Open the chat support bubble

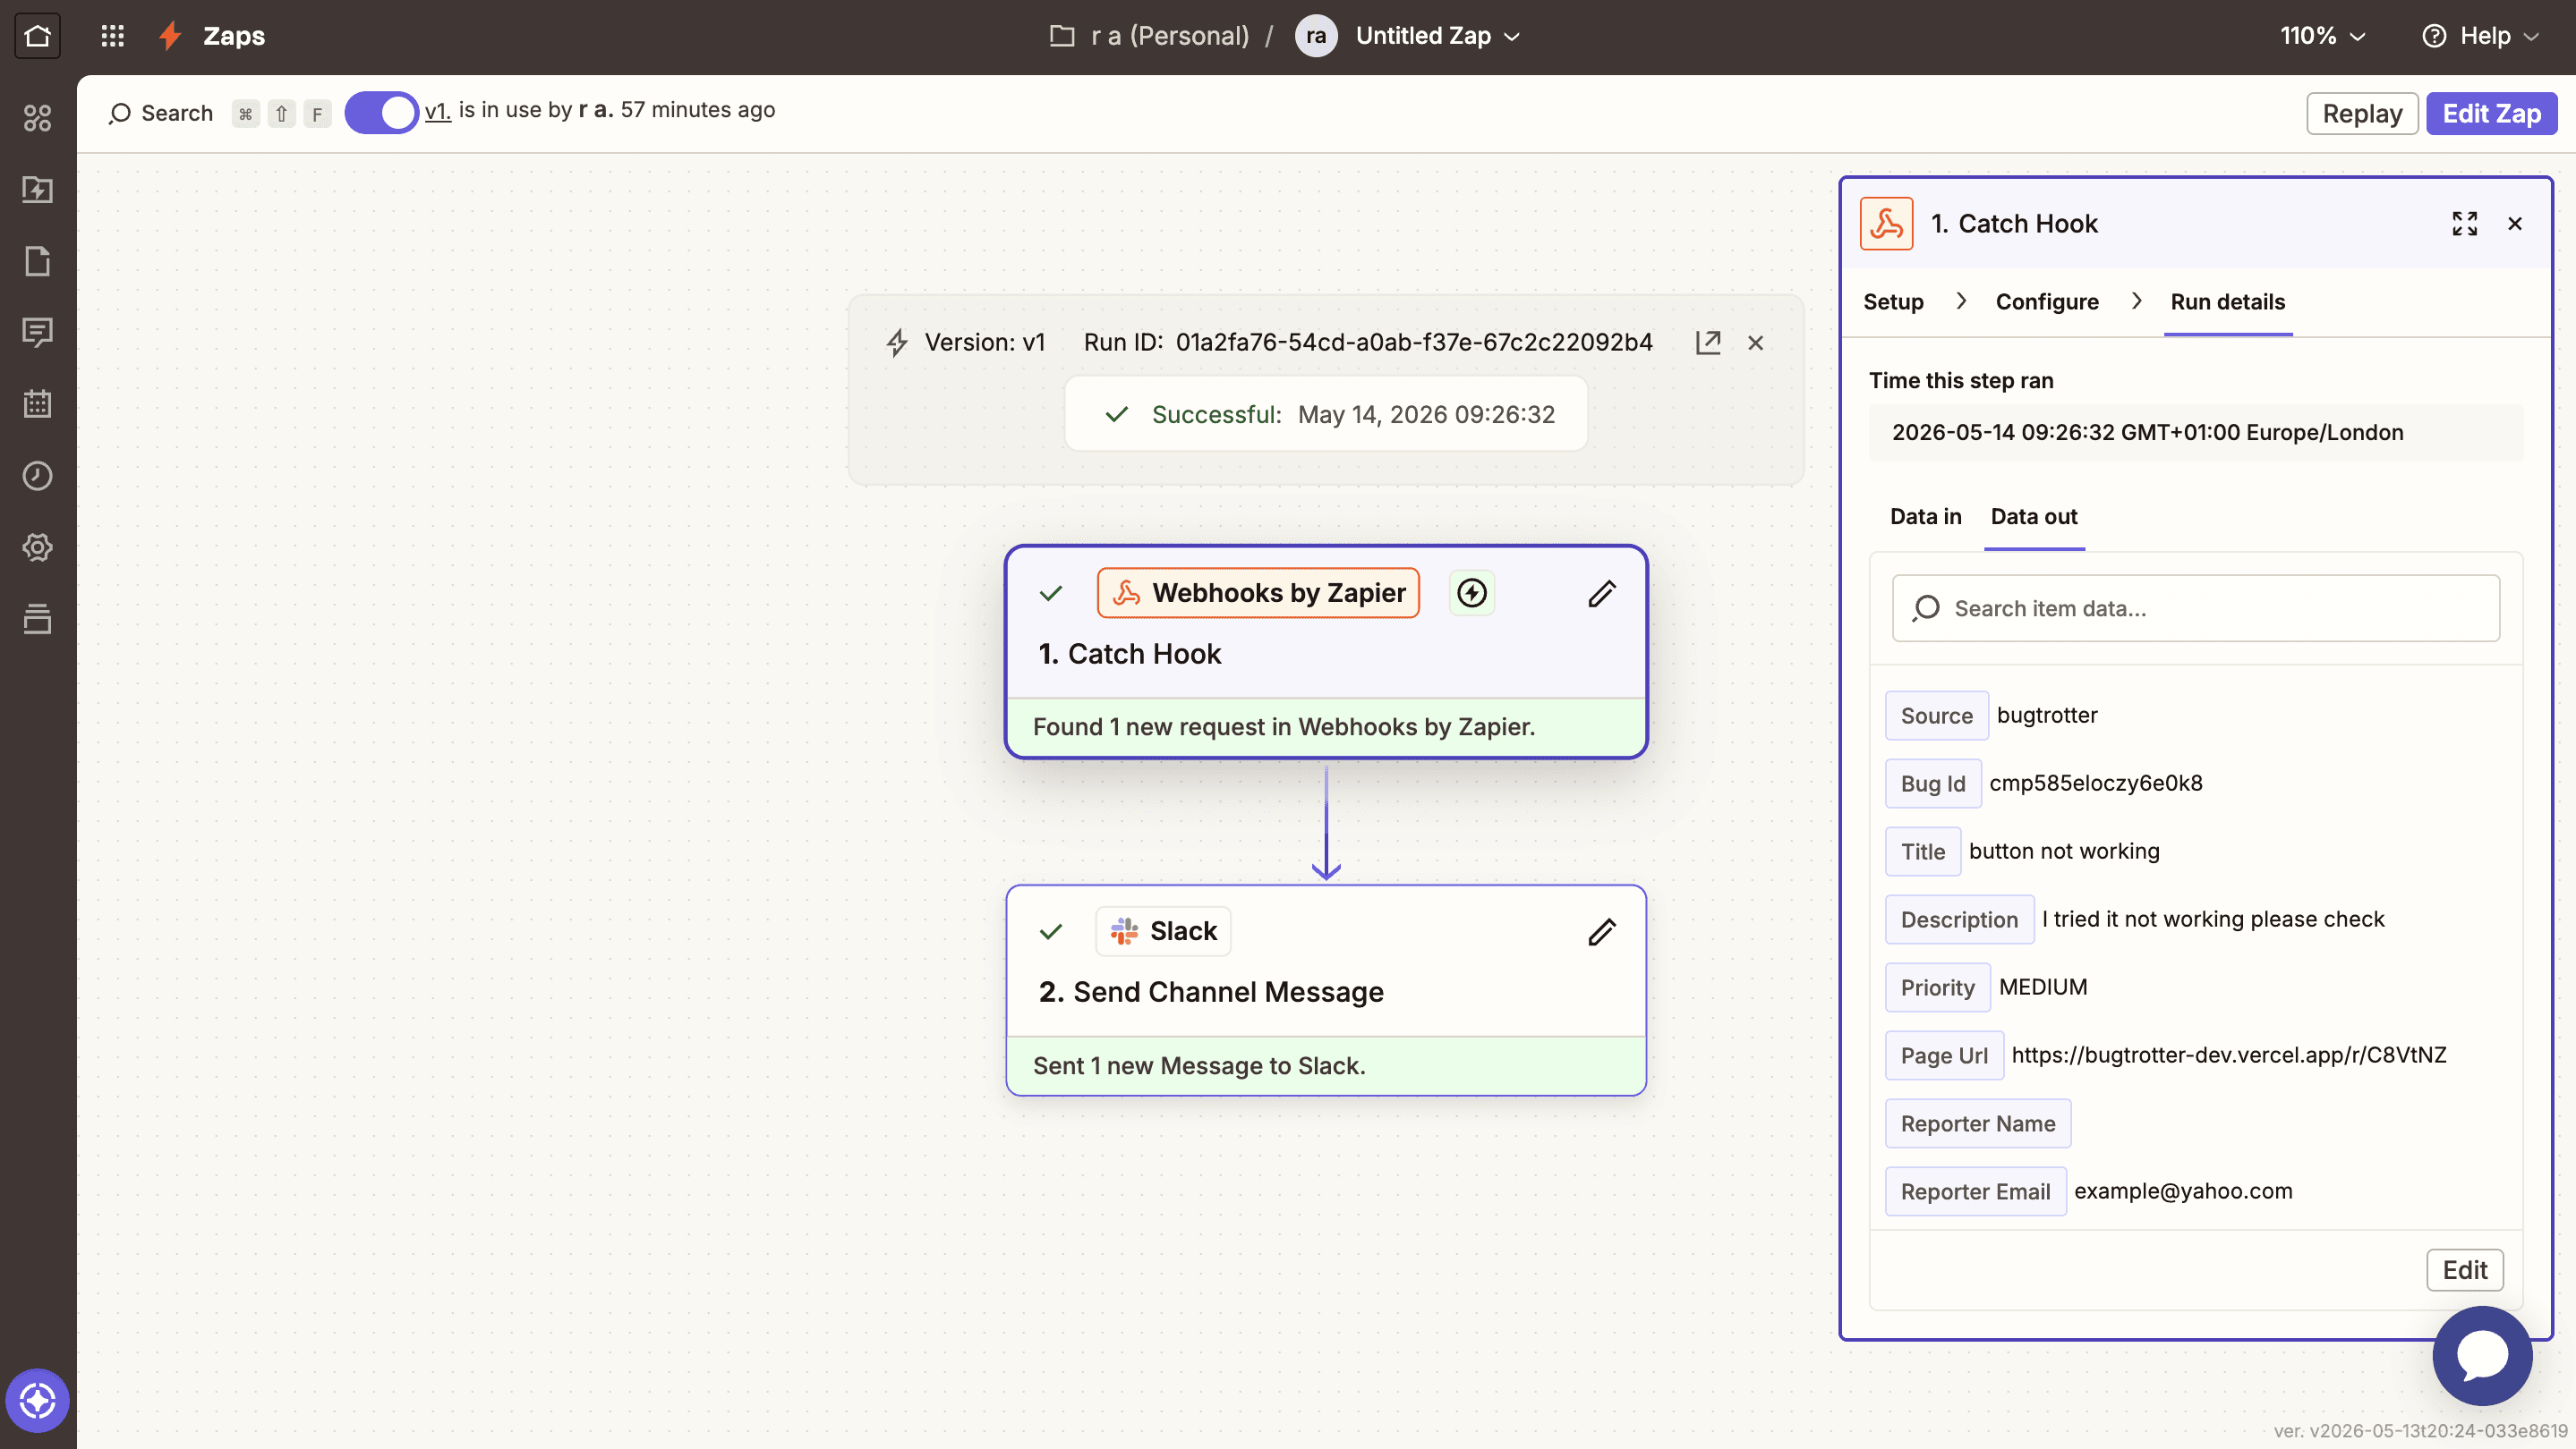tap(2483, 1356)
